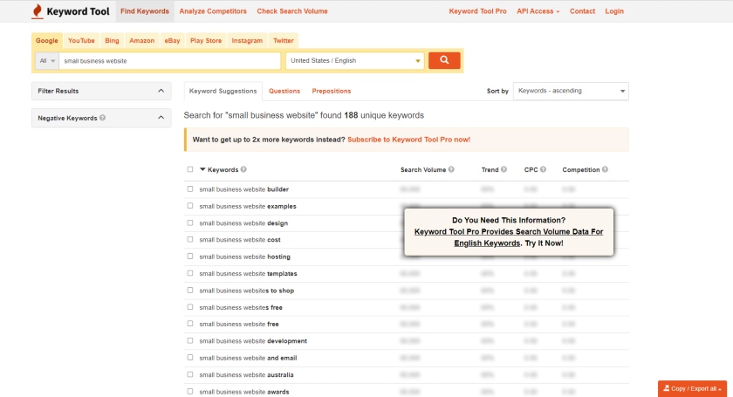Go to Check Search Volume page

click(x=292, y=11)
